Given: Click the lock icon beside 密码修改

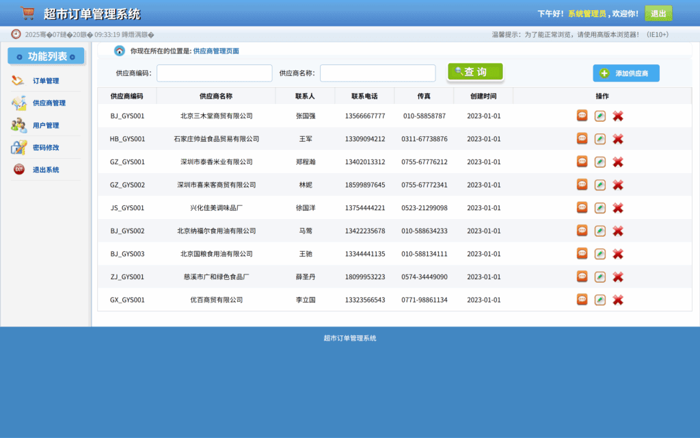Looking at the screenshot, I should click(x=20, y=147).
